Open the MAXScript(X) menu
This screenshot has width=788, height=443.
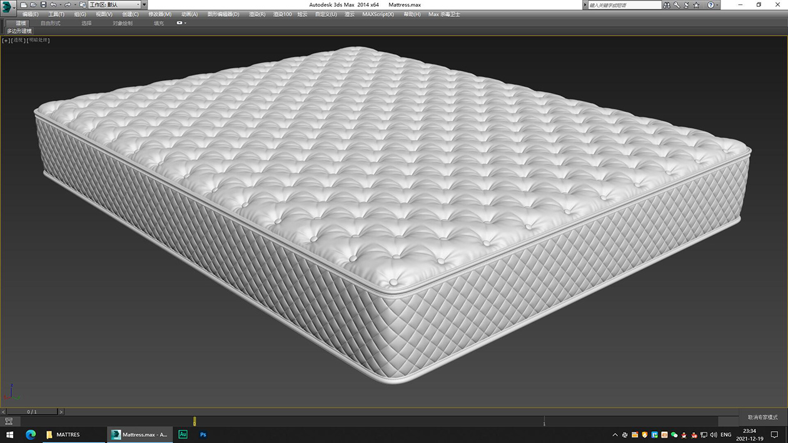(378, 14)
